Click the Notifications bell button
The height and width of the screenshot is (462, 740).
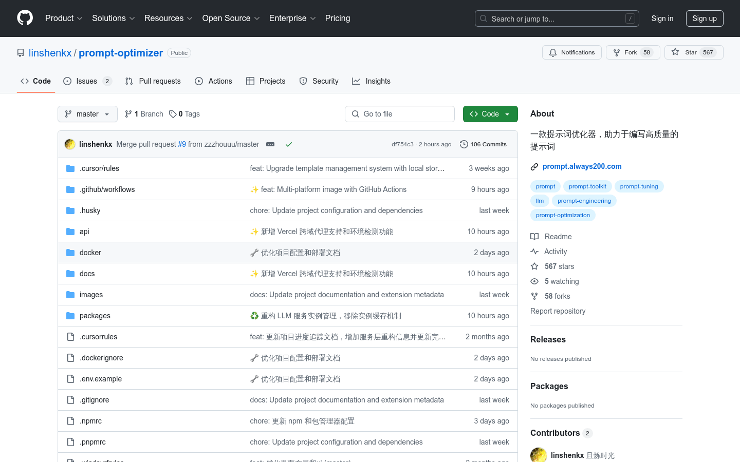tap(571, 52)
